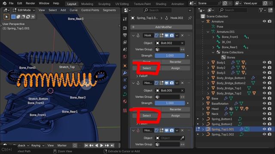The image size is (275, 154).
Task: Open outliner filter funnel icon
Action: click(261, 10)
